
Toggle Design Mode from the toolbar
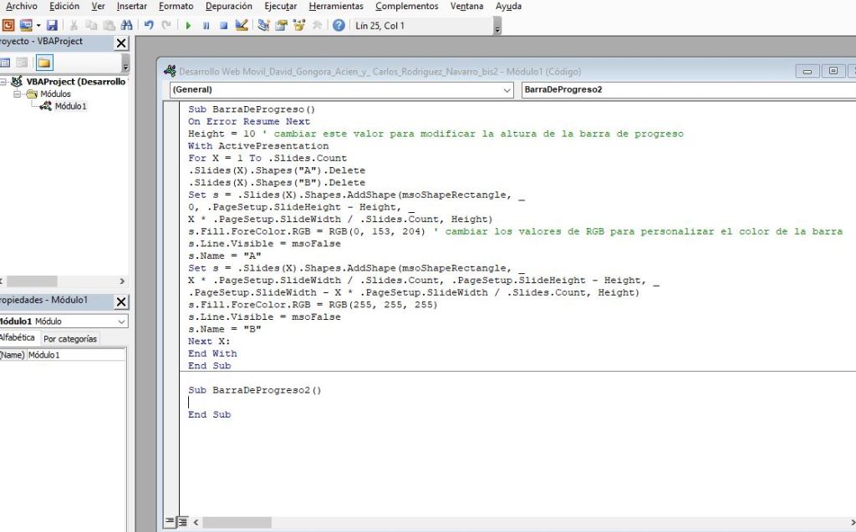242,26
